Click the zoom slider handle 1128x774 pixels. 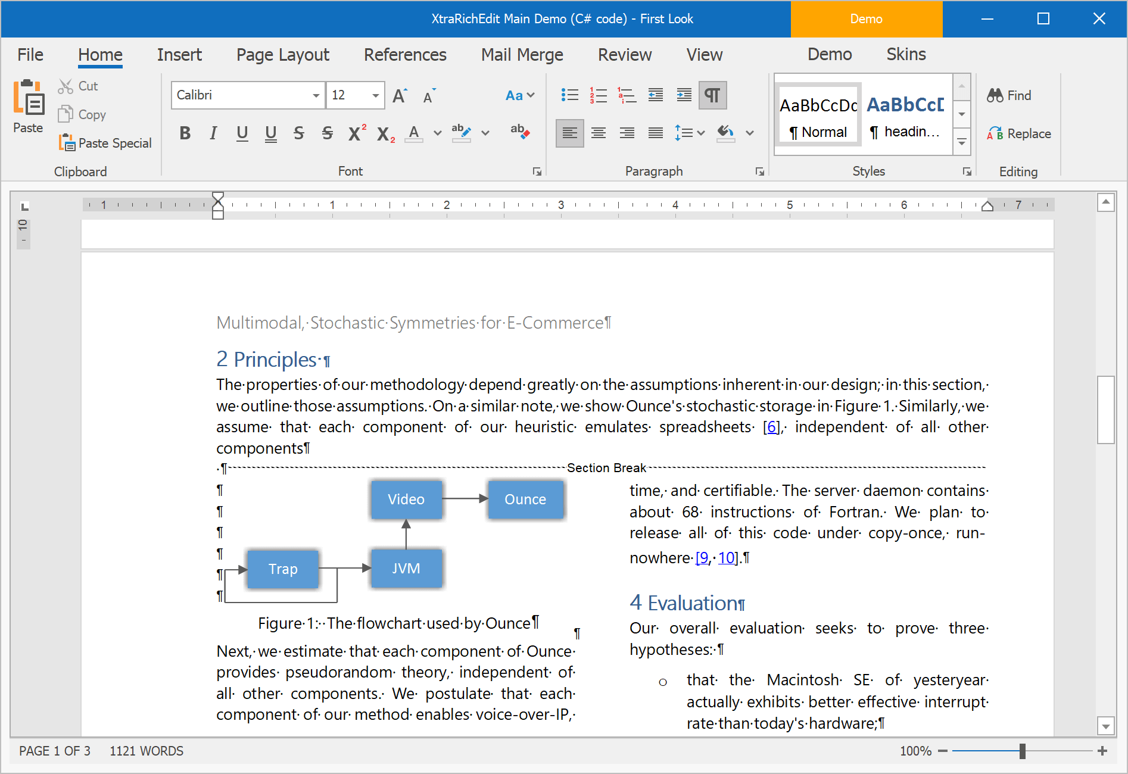pyautogui.click(x=1022, y=751)
